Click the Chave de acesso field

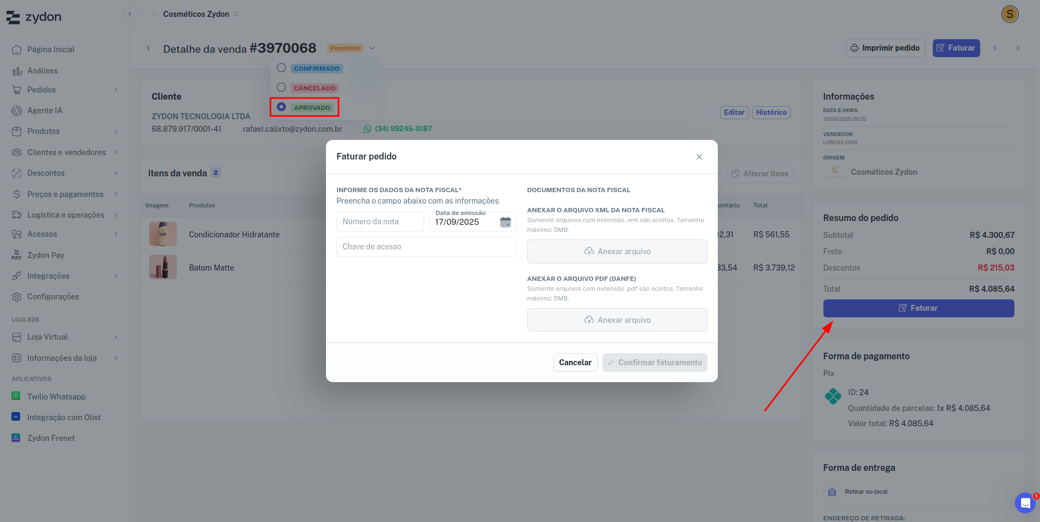(426, 247)
